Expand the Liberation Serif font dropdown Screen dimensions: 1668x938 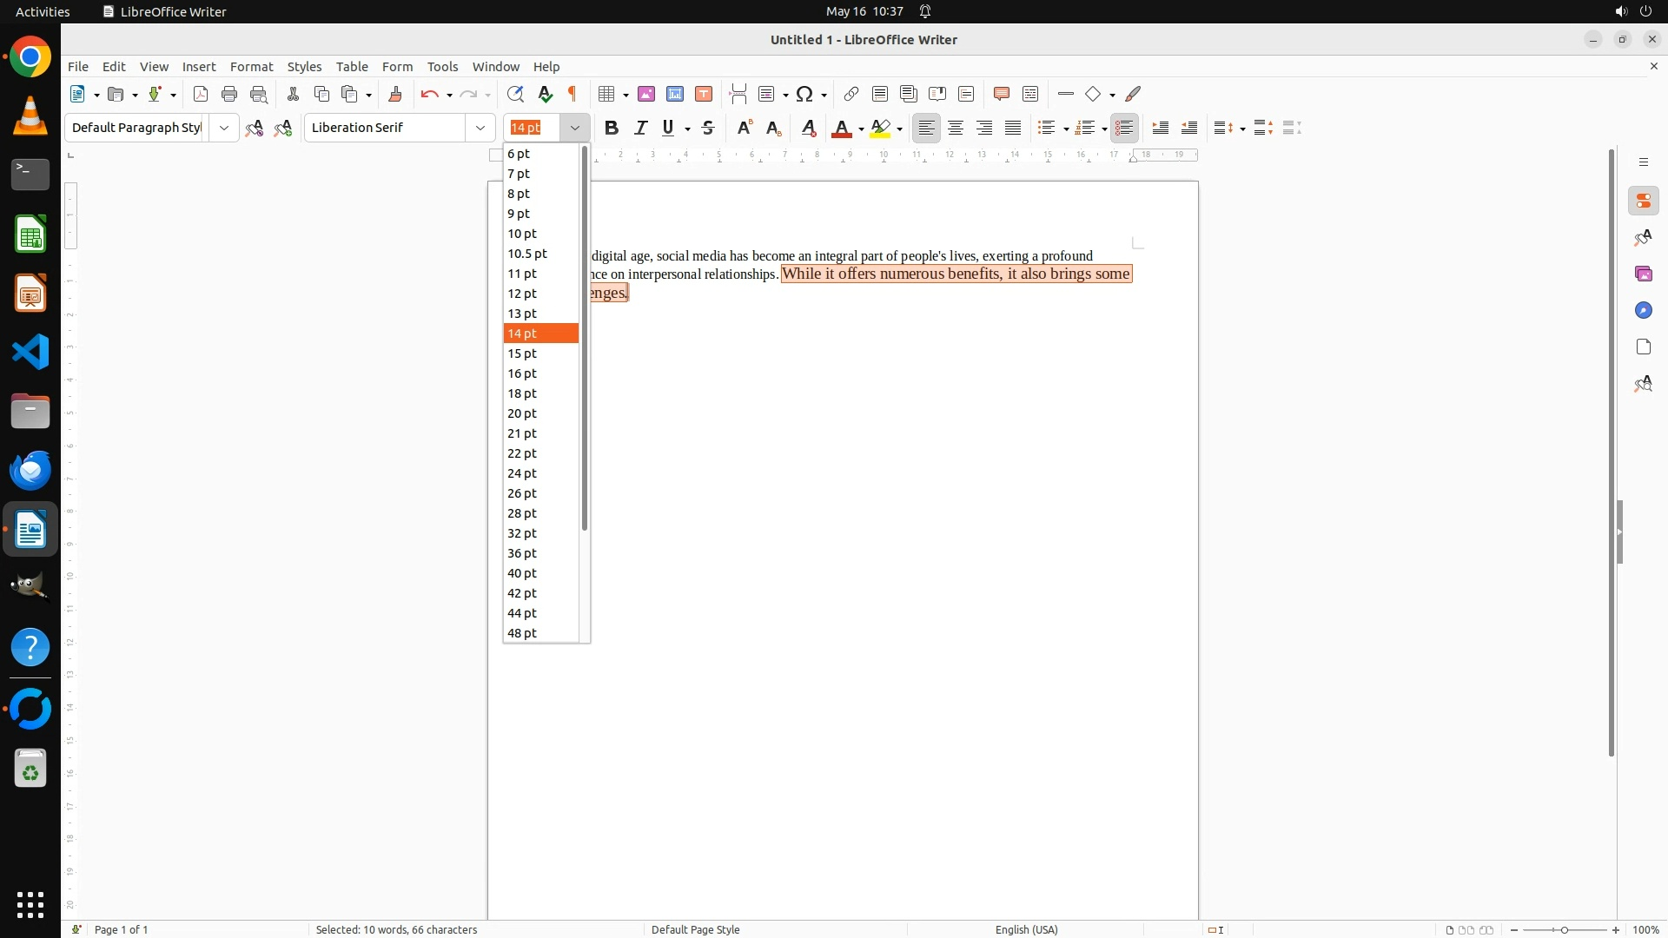480,128
